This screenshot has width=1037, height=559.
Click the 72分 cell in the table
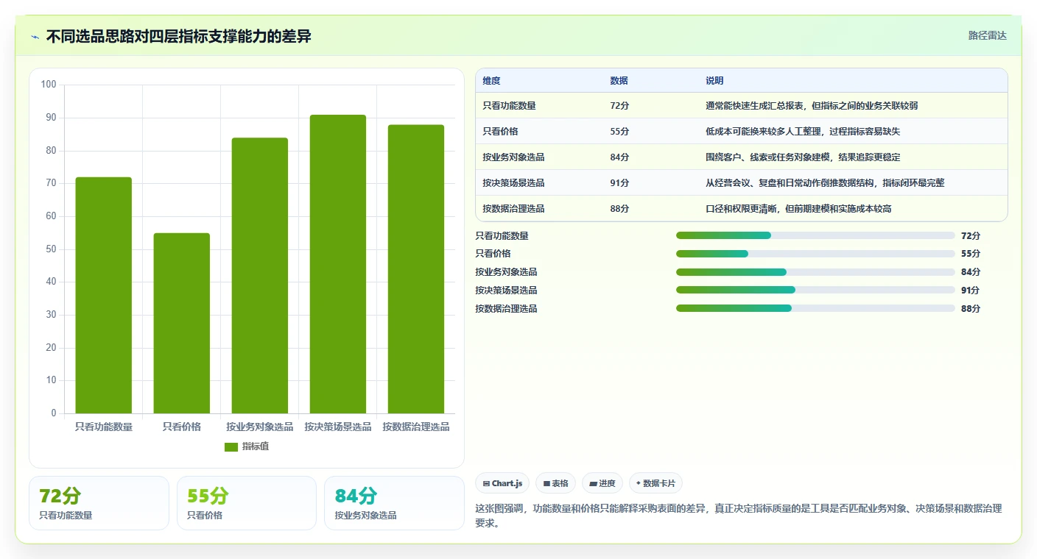[619, 106]
